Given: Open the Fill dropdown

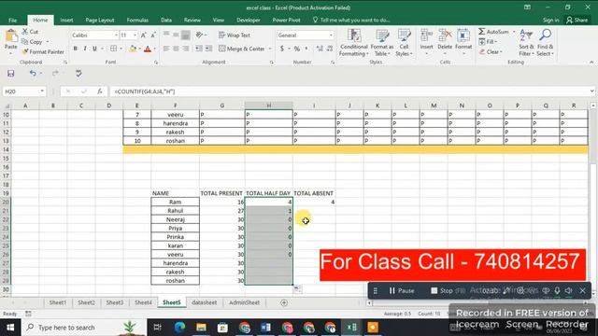Looking at the screenshot, I should (488, 41).
